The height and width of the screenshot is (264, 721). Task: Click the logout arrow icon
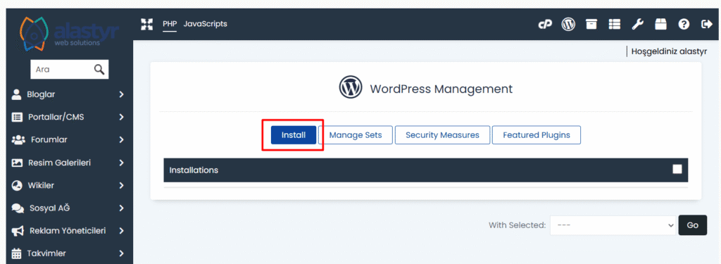click(x=707, y=25)
